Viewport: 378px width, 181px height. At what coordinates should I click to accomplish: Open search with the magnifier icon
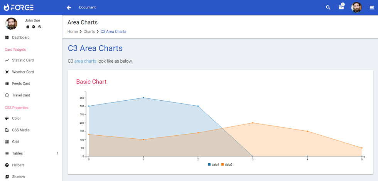click(x=328, y=7)
